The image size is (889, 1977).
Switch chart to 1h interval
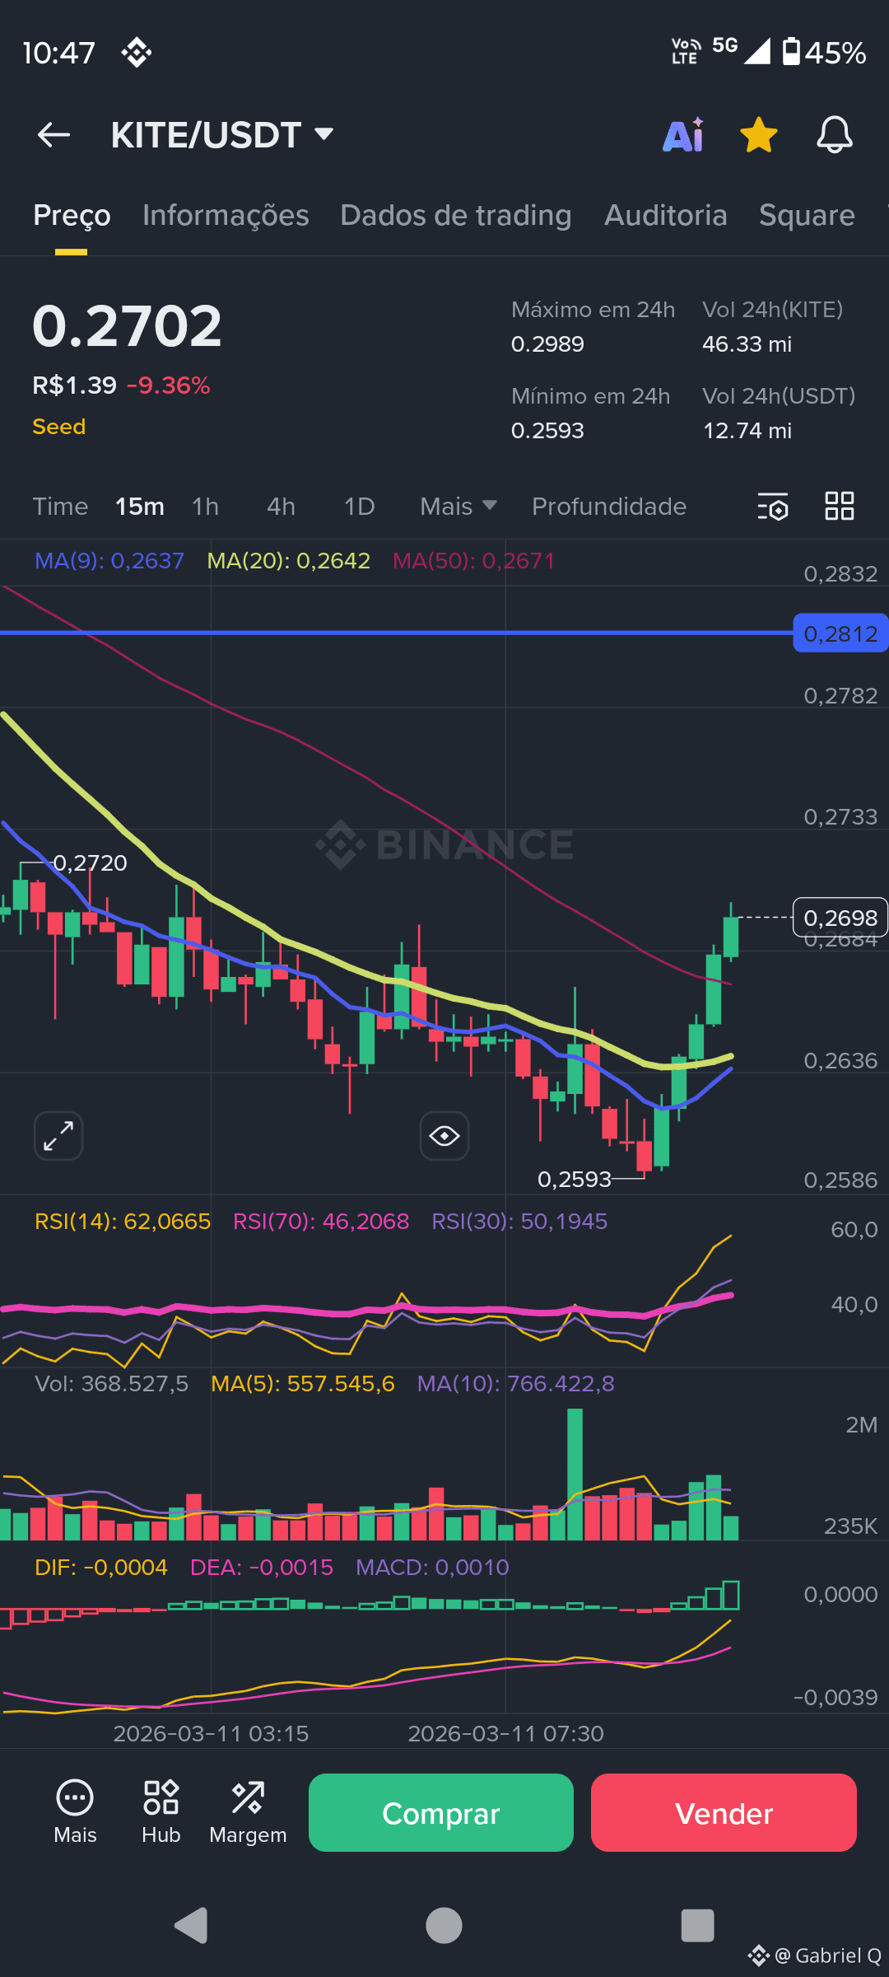(x=206, y=507)
